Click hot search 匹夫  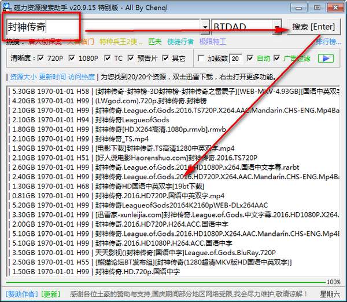(154, 42)
